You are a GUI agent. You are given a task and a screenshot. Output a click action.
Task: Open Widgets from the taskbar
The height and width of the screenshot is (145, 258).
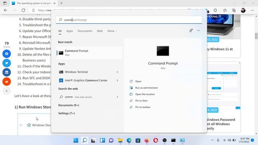click(102, 141)
